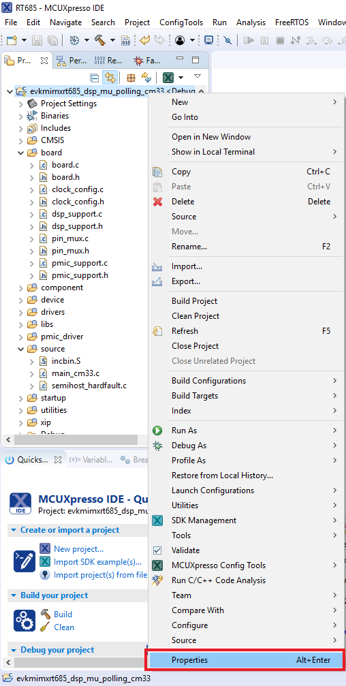Screen dimensions: 346x686
Task: Choose Build Project from context menu
Action: click(194, 301)
